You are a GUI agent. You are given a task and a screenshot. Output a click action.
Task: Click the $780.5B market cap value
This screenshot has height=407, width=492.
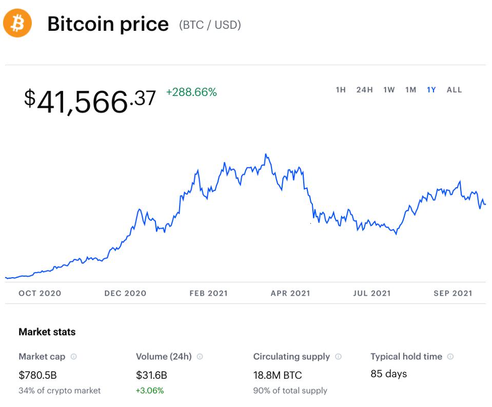pos(37,375)
